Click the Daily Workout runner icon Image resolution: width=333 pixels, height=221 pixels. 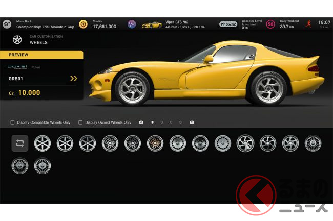point(308,24)
